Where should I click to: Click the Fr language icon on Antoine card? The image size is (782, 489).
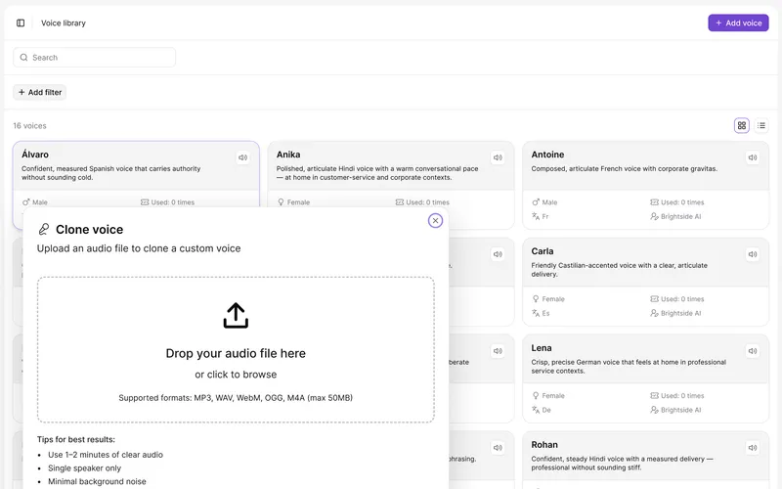tap(536, 216)
